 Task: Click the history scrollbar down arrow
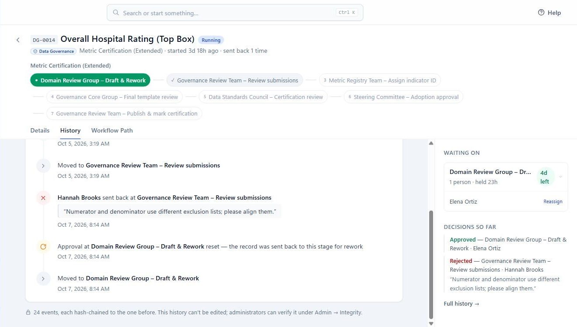click(431, 324)
